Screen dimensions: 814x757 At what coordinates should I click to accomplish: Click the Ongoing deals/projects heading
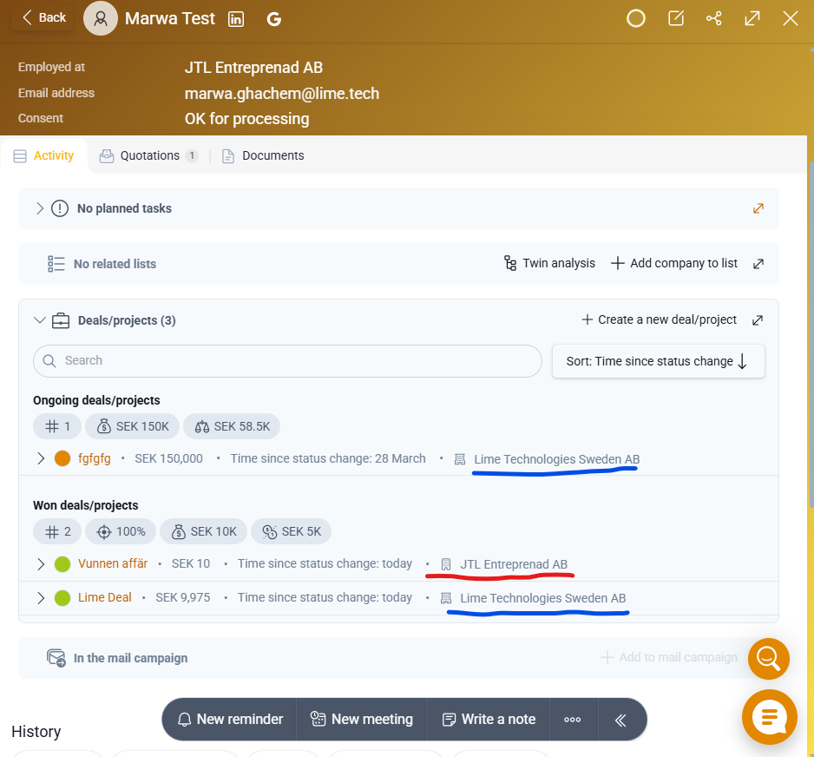tap(96, 400)
